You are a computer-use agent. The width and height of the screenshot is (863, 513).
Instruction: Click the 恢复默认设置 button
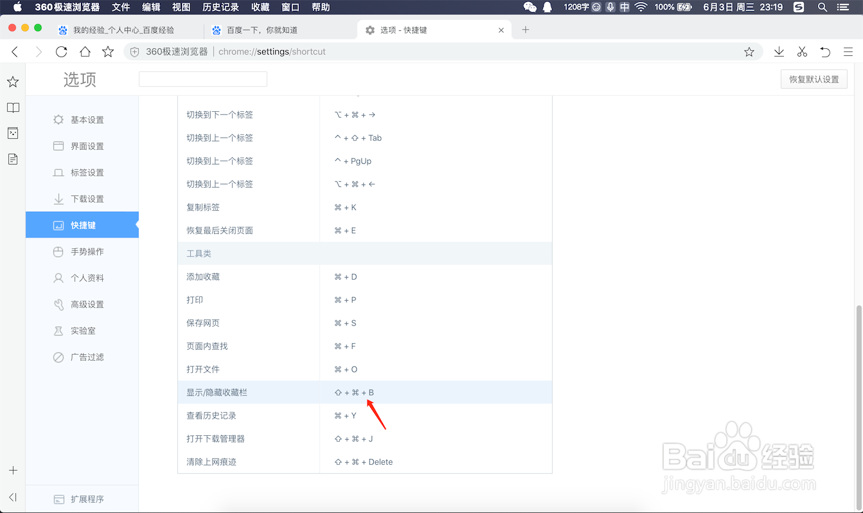pos(814,78)
